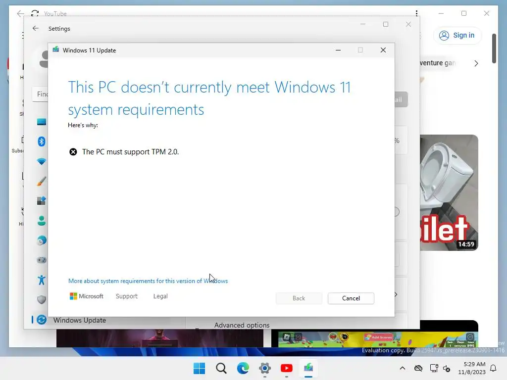
Task: Go back in YouTube app window
Action: (20, 13)
